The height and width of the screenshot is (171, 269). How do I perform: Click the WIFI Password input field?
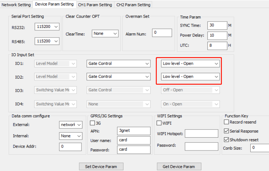click(x=201, y=146)
